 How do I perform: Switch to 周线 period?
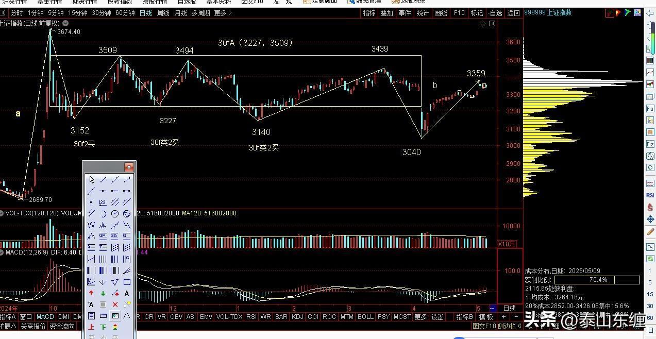(163, 13)
